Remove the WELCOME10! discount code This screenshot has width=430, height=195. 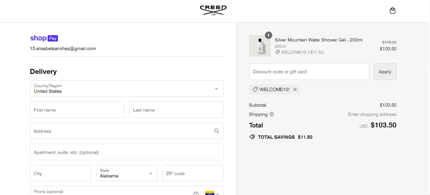coord(295,89)
